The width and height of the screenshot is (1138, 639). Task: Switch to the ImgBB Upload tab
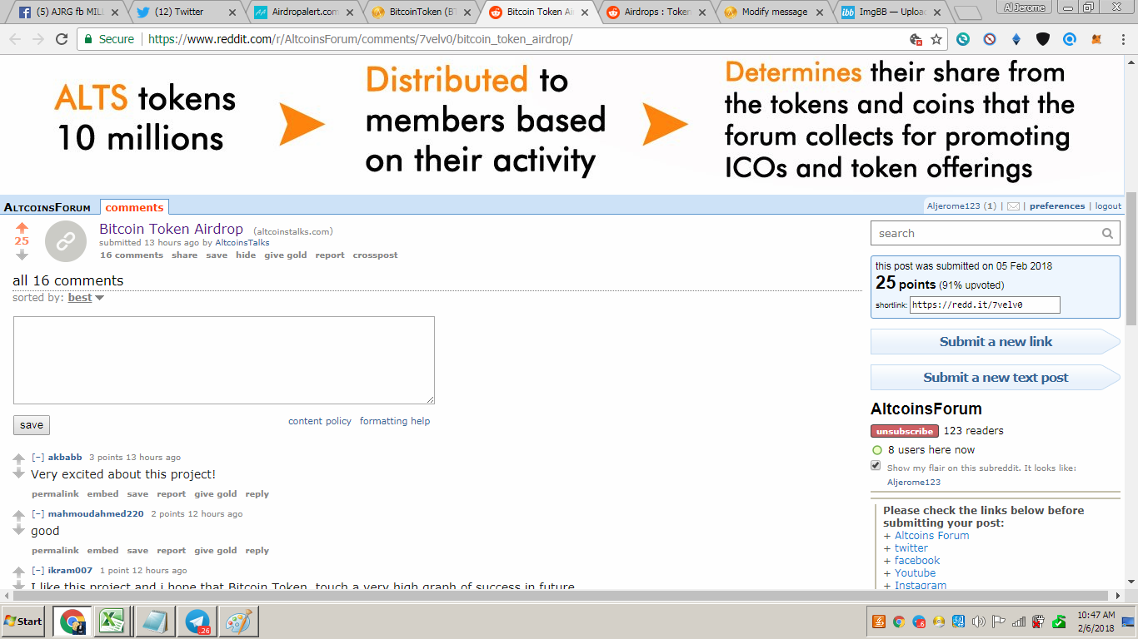[891, 12]
